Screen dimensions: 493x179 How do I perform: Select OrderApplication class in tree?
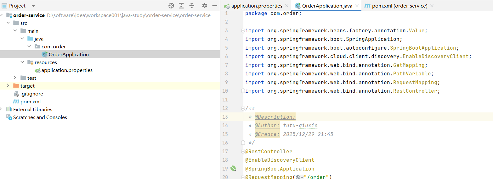tap(110, 54)
